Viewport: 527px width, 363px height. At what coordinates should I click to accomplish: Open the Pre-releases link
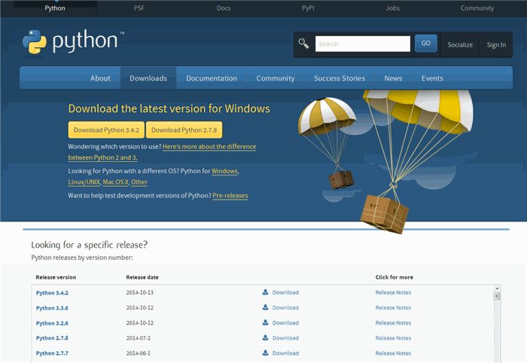click(230, 196)
